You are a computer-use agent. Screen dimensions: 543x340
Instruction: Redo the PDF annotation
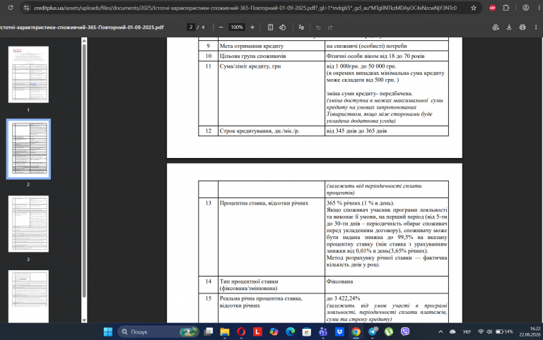(330, 27)
